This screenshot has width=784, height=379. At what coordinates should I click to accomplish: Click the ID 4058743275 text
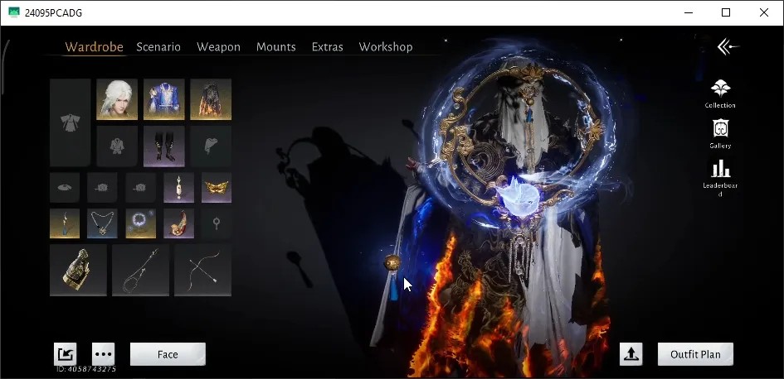click(86, 370)
